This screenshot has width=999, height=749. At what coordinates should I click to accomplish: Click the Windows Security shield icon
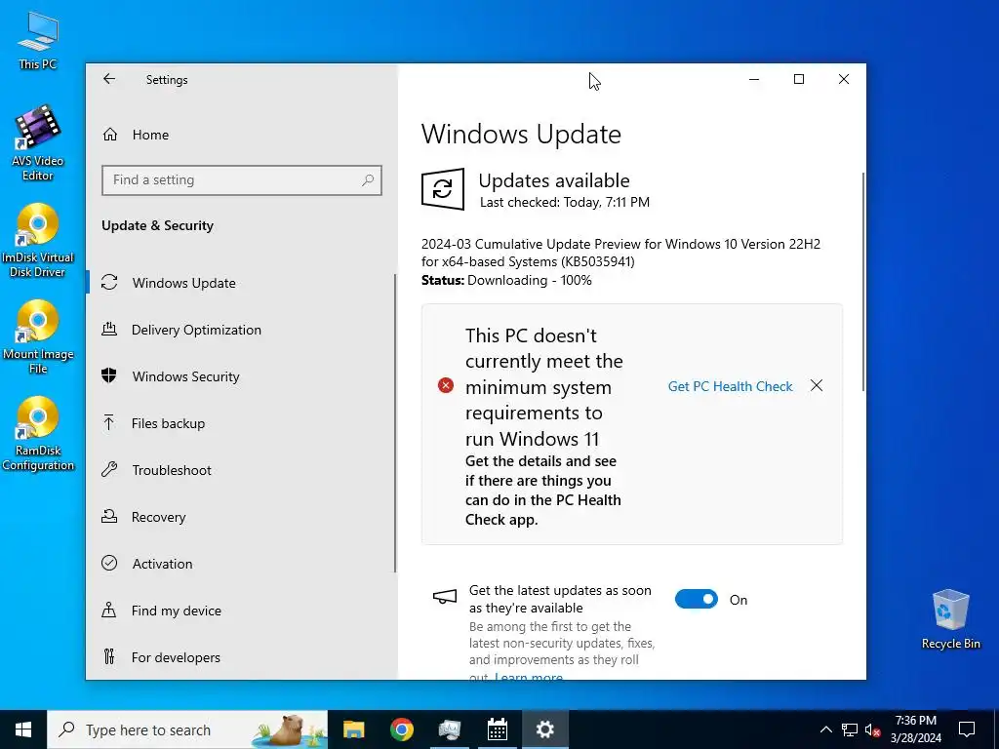pos(109,375)
